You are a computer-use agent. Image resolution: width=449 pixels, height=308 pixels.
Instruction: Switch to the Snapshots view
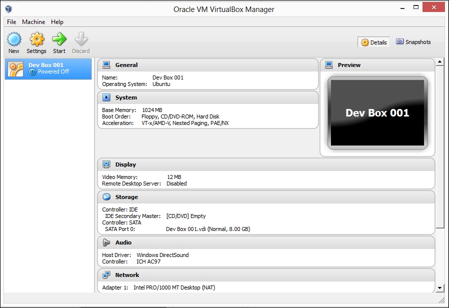[413, 42]
